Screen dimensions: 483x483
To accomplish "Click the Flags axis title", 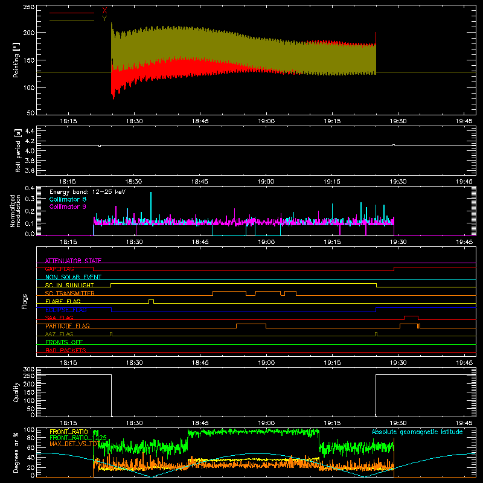I will 25,301.
